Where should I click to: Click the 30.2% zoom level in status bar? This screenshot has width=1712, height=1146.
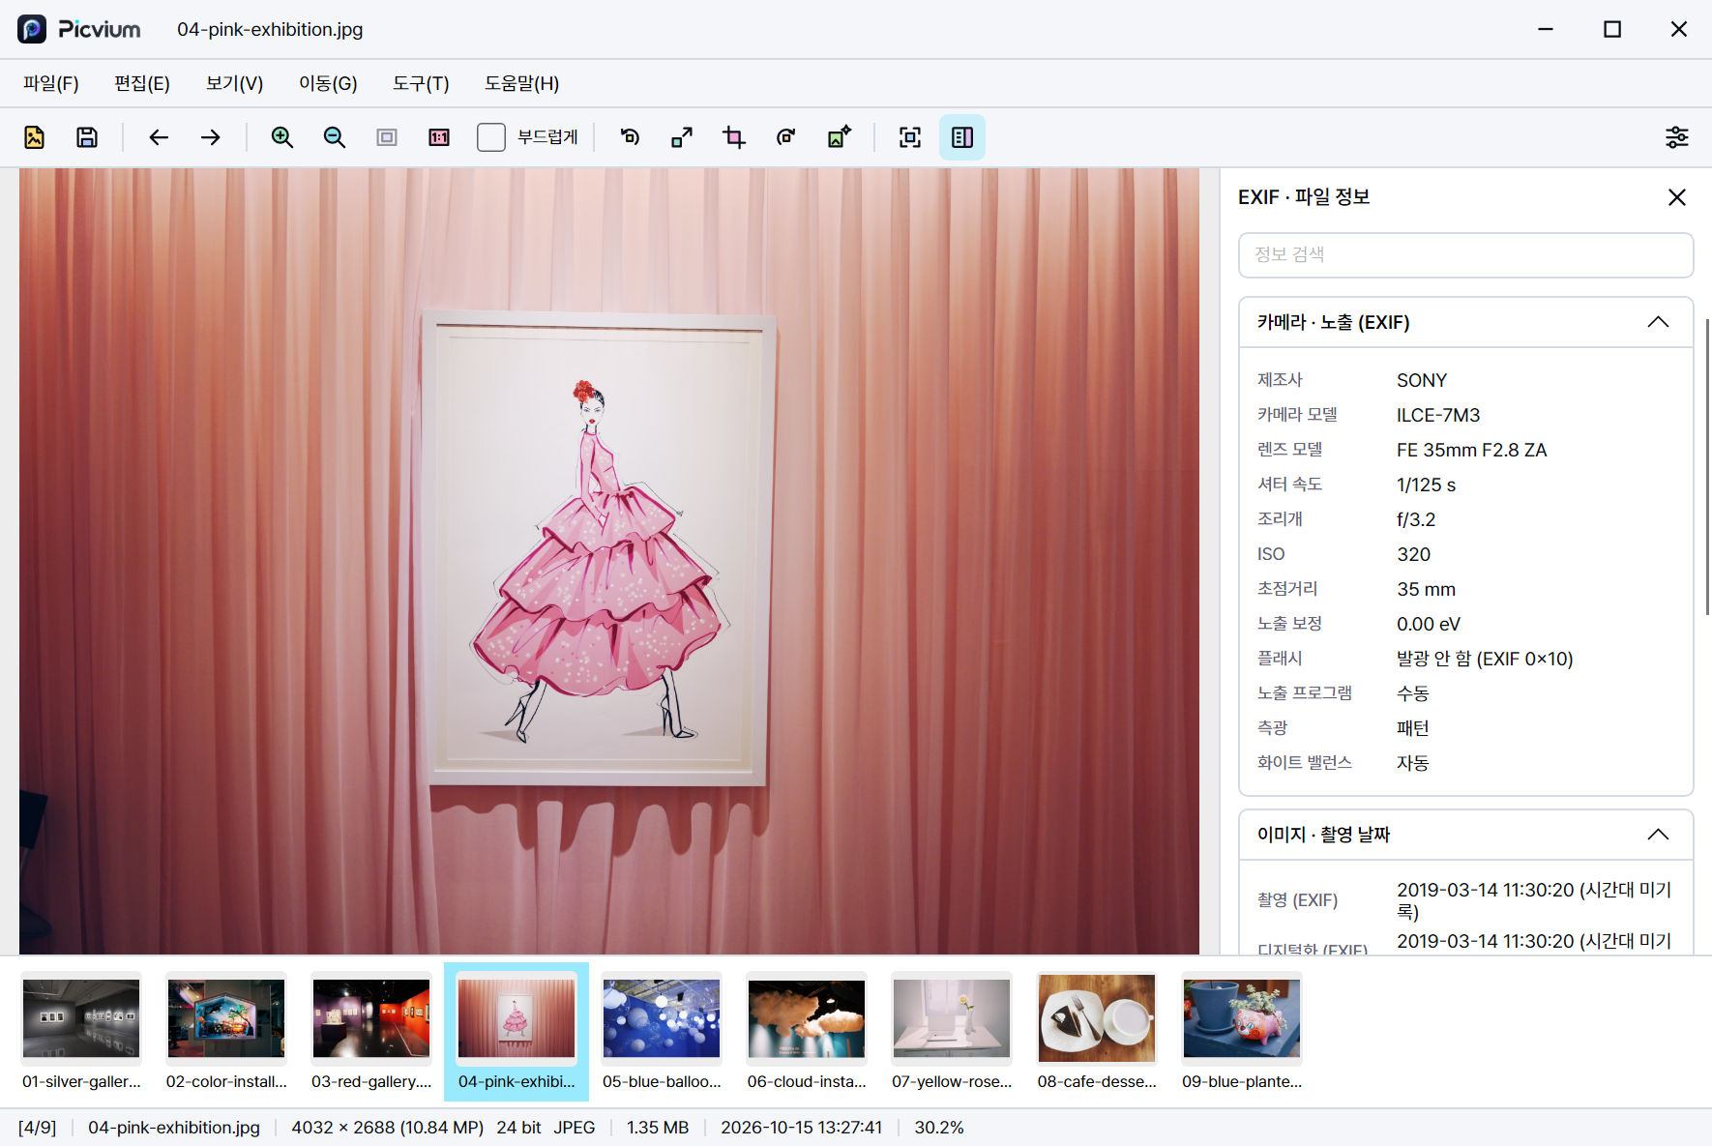click(x=939, y=1128)
